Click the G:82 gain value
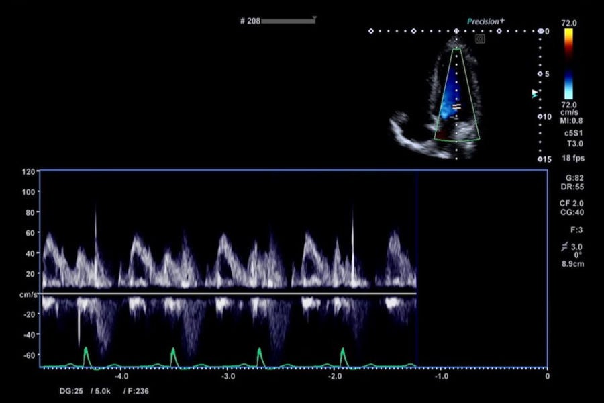The image size is (604, 403). click(574, 178)
